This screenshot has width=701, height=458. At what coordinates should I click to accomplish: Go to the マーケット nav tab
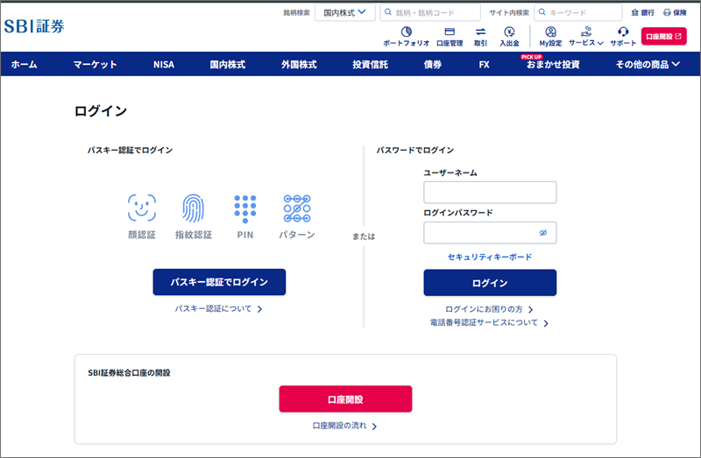(x=96, y=64)
